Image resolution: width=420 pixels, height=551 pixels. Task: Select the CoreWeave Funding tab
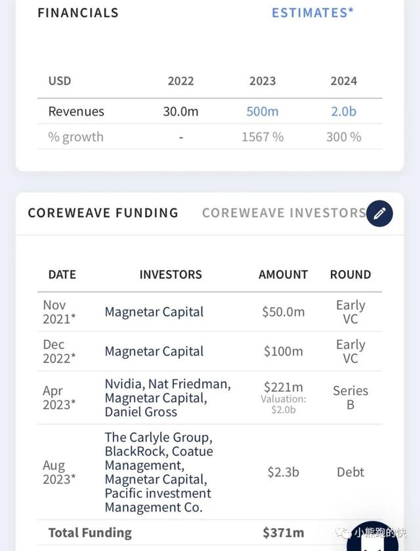point(103,213)
